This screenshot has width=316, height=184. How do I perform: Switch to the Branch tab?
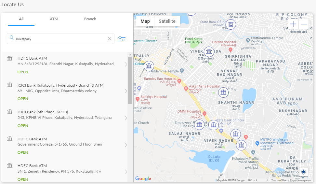click(90, 19)
